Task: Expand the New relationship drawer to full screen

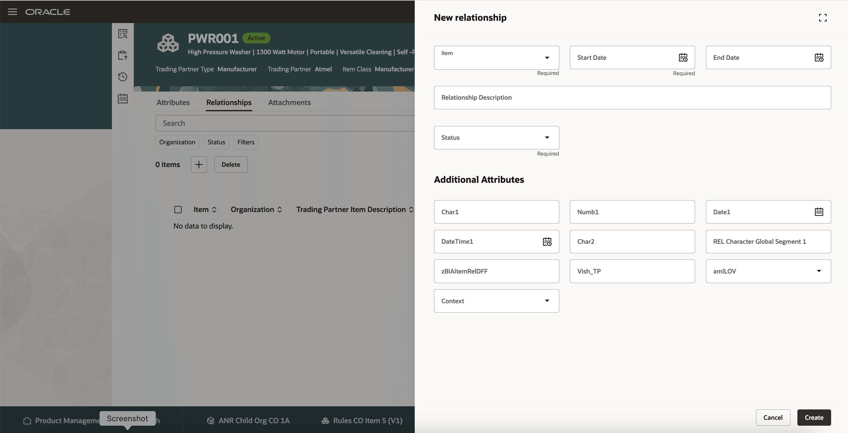Action: click(x=822, y=17)
